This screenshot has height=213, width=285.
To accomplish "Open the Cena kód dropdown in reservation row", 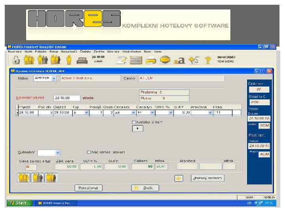I will 133,112.
